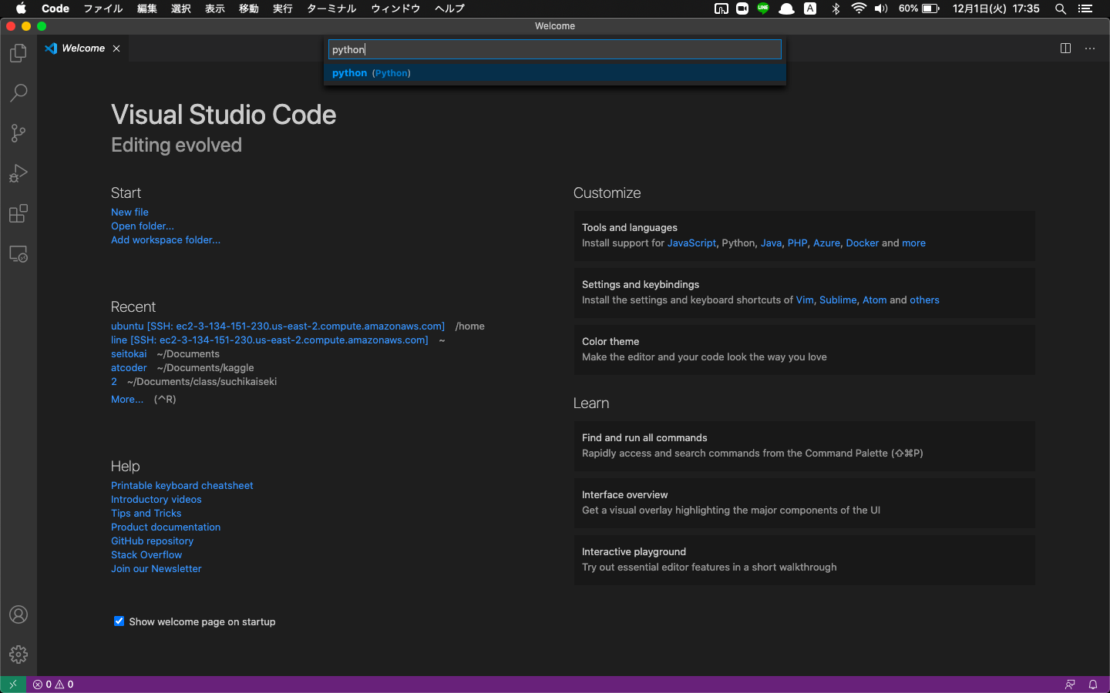The width and height of the screenshot is (1110, 693).
Task: Open recent folder atcoder
Action: coord(129,368)
